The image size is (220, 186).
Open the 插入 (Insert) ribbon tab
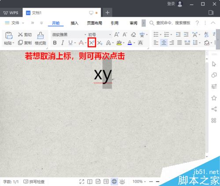coord(74,23)
